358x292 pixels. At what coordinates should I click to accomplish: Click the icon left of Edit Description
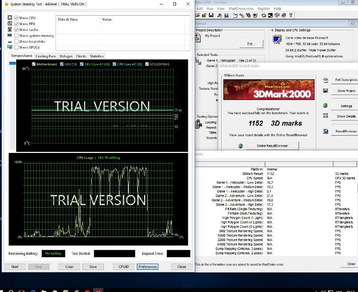click(x=326, y=80)
